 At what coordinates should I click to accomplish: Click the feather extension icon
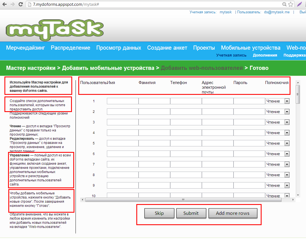[300, 4]
